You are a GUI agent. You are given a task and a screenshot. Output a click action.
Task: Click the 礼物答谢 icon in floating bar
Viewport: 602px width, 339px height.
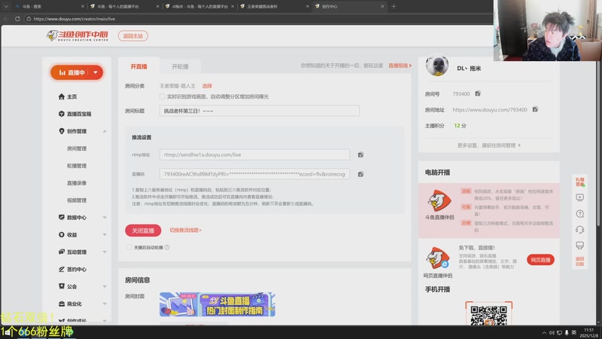pyautogui.click(x=579, y=182)
